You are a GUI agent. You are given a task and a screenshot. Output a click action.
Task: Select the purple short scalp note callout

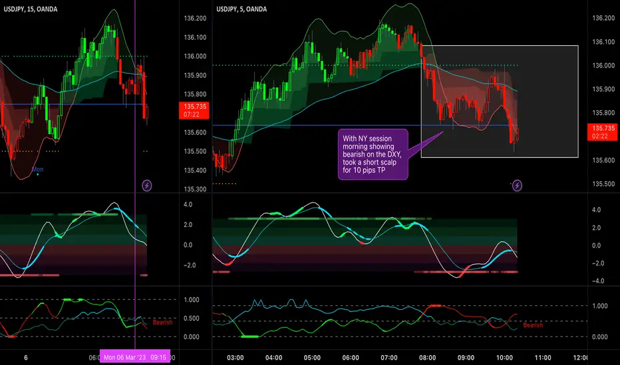[x=373, y=154]
